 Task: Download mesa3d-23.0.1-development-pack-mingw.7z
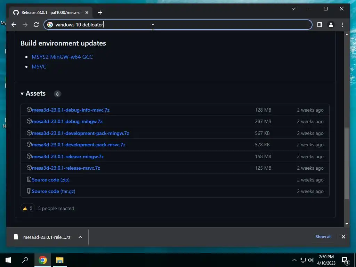80,133
